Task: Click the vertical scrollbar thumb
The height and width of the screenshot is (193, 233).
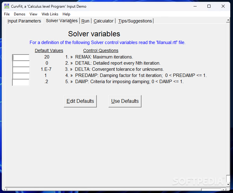Action: [228, 179]
